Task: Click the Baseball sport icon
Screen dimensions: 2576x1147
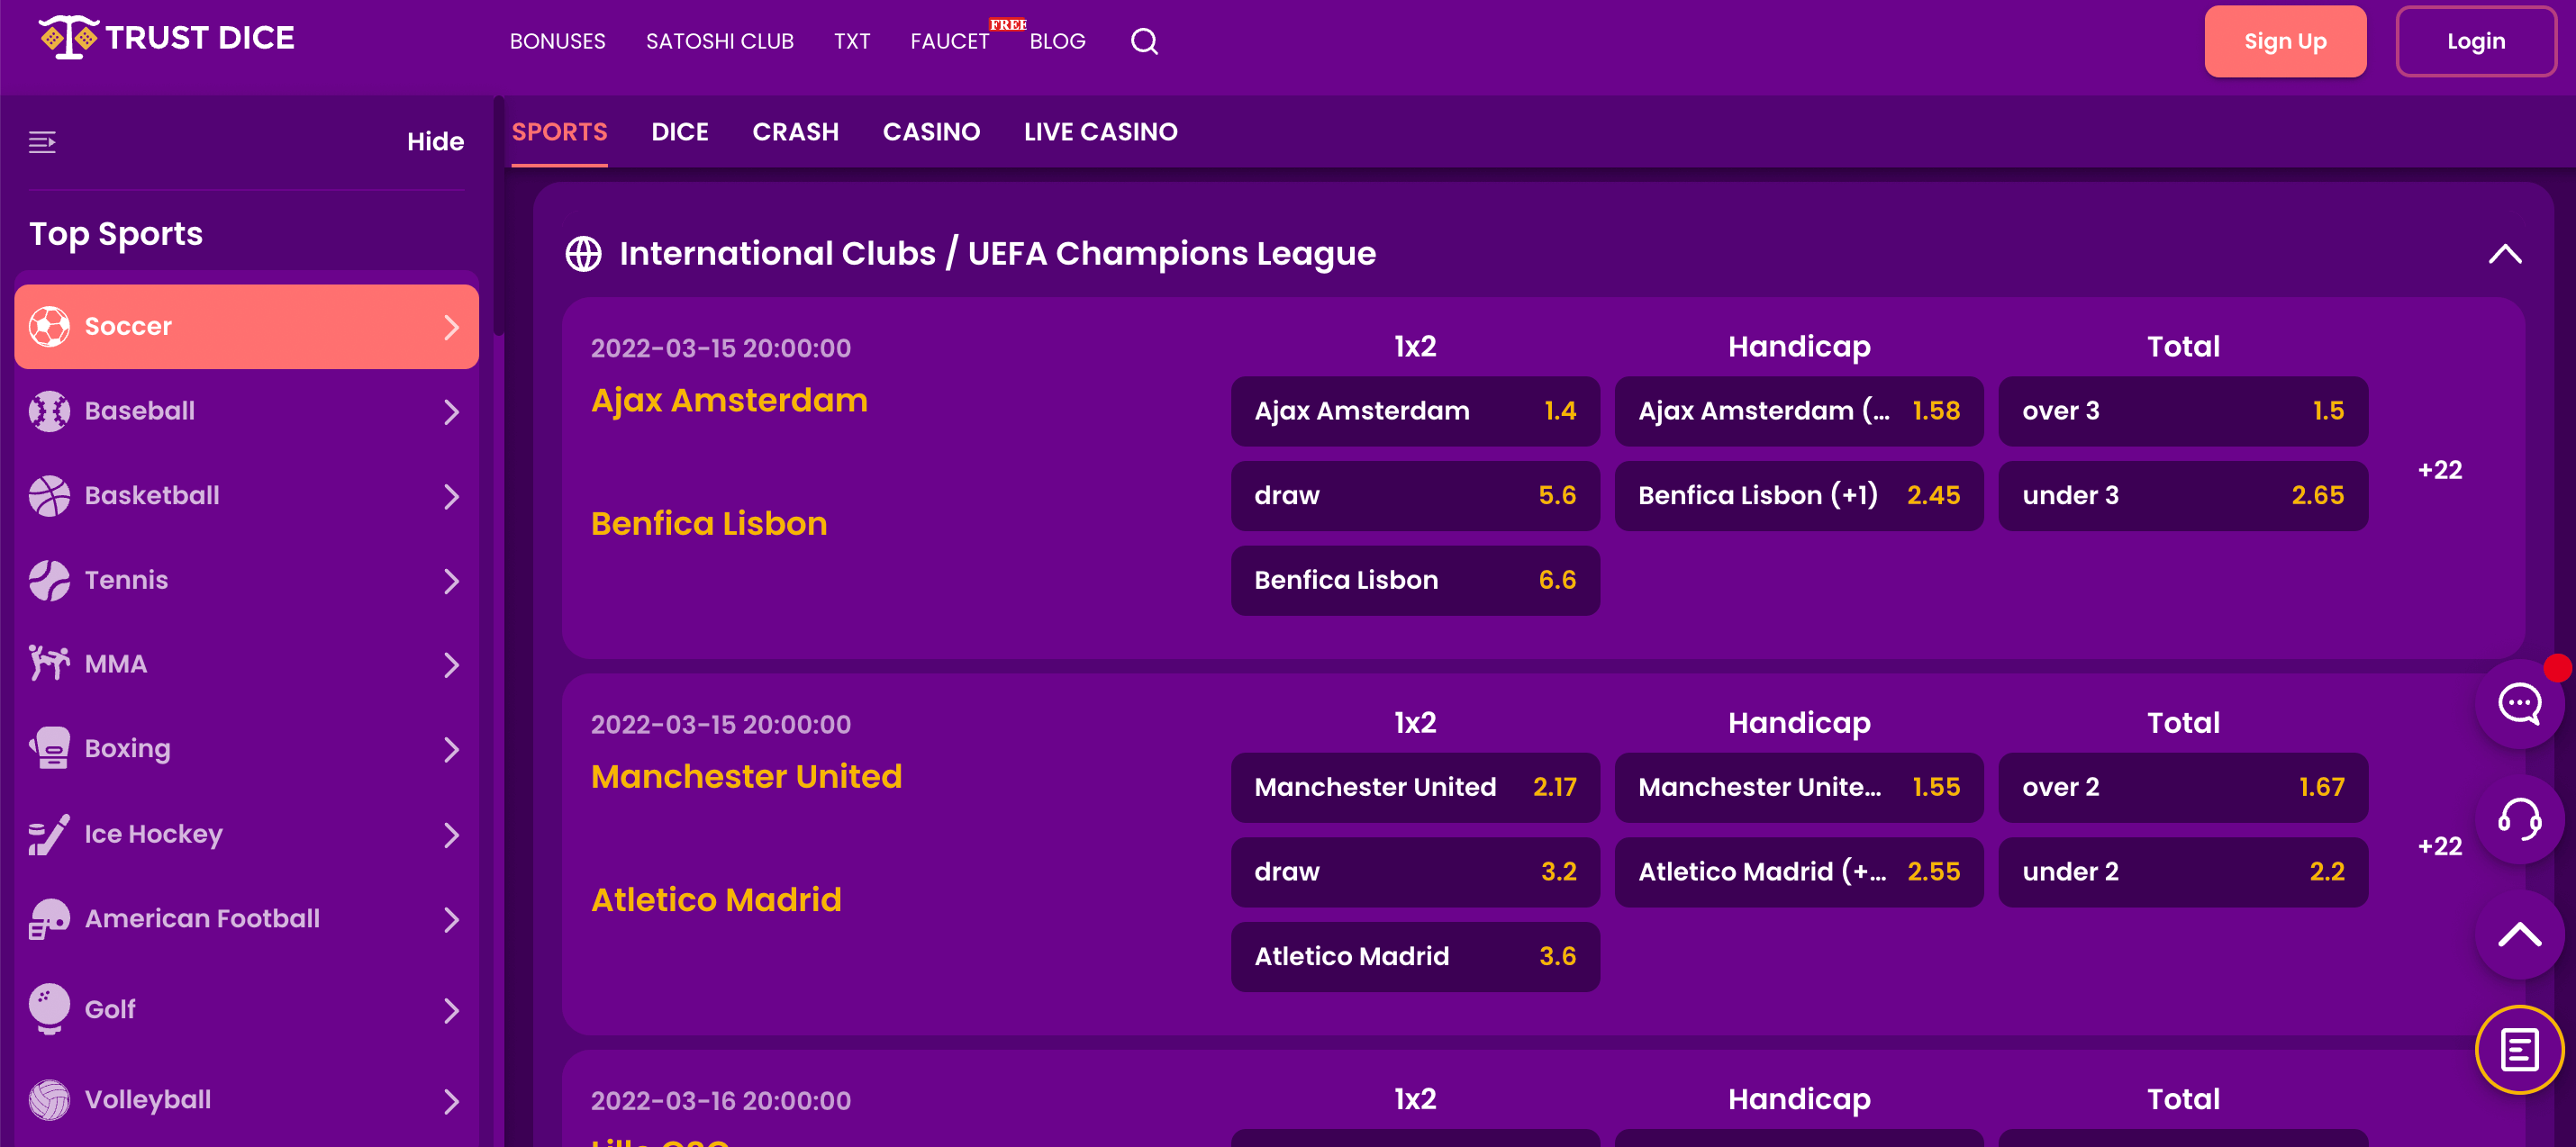Action: tap(49, 411)
